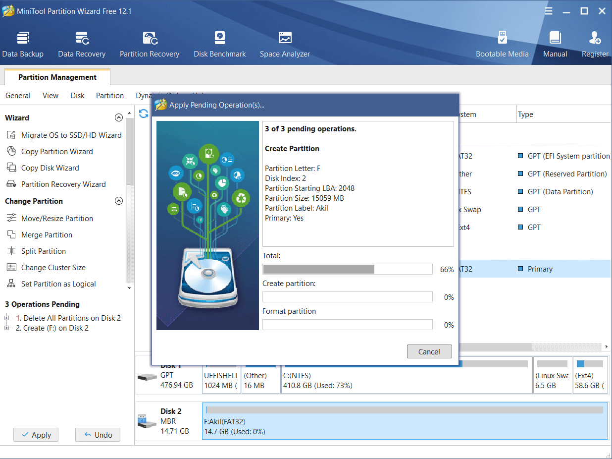The height and width of the screenshot is (459, 612).
Task: Open the Disk menu
Action: 77,96
